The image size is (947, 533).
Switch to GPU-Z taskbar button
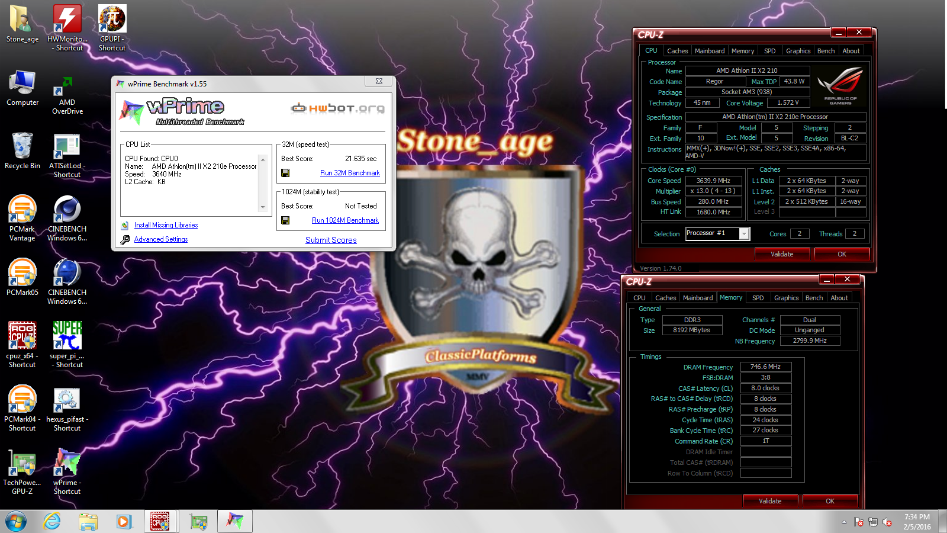(199, 522)
